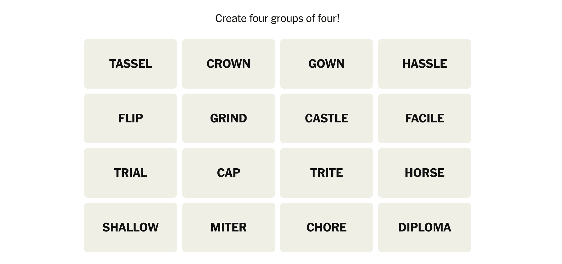Viewport: 562px width, 264px height.
Task: Click the 'Create four groups of four!' heading
Action: pos(277,19)
